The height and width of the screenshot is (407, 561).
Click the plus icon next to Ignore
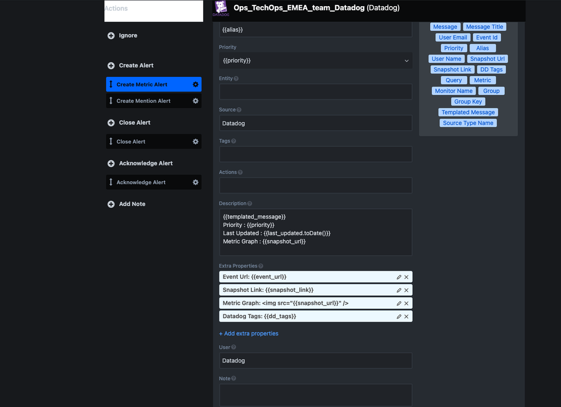tap(111, 35)
